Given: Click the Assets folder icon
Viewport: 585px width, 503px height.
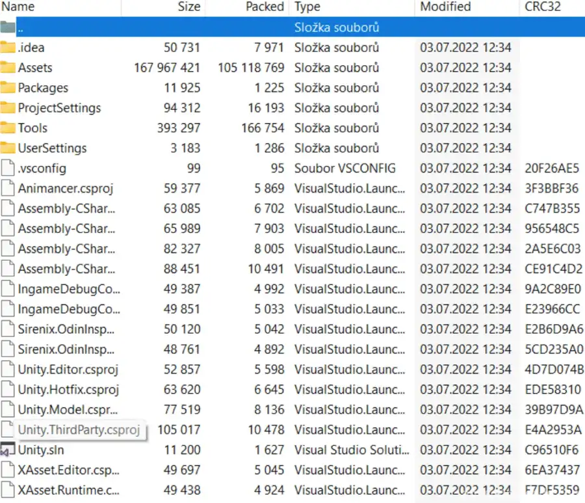Looking at the screenshot, I should 8,68.
